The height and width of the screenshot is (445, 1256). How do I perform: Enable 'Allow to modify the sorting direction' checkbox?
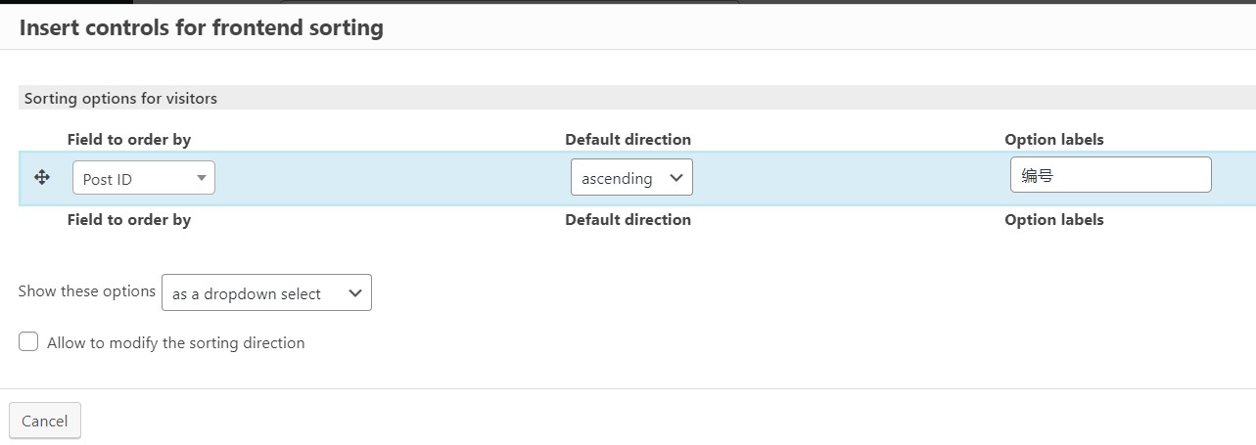[x=28, y=341]
